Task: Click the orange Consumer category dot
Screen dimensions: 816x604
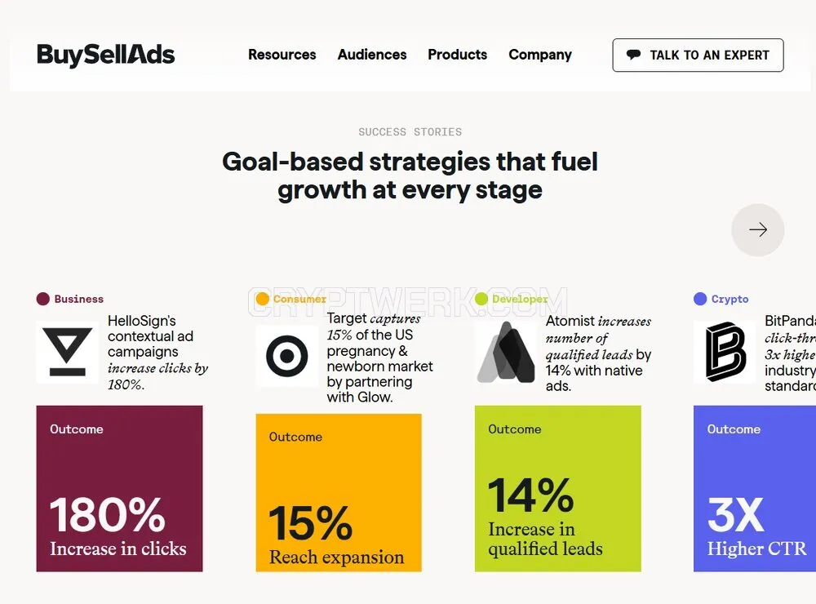Action: point(262,299)
